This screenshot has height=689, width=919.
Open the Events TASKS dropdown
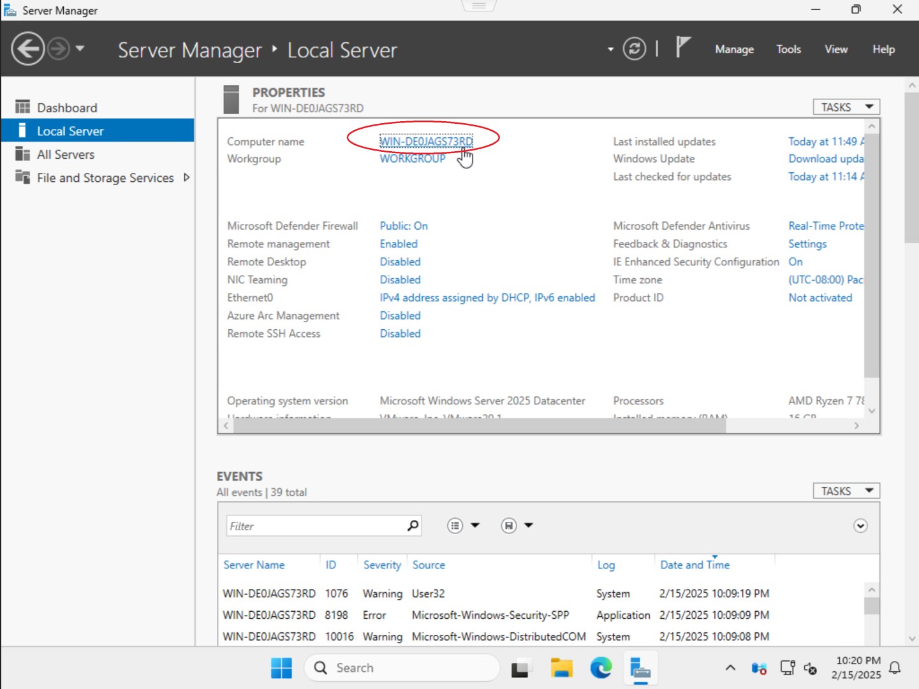846,491
